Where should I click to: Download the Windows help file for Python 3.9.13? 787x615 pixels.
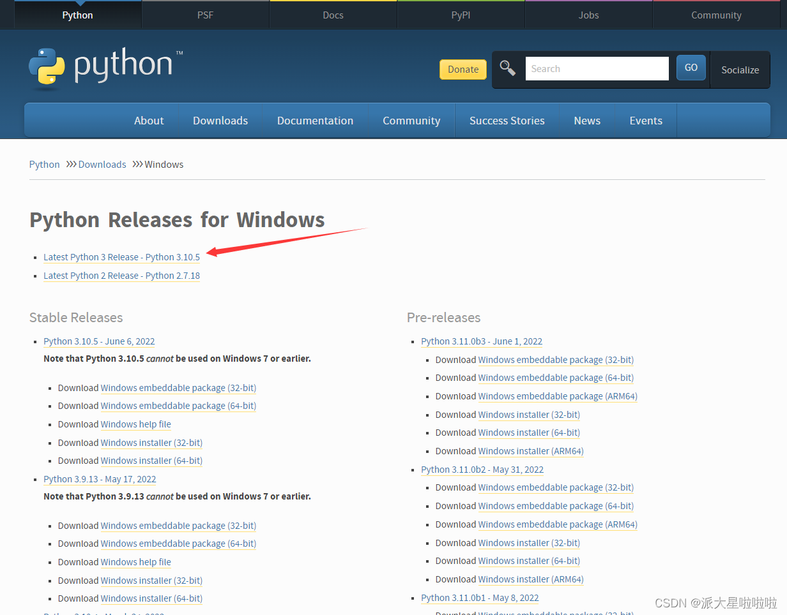point(135,562)
